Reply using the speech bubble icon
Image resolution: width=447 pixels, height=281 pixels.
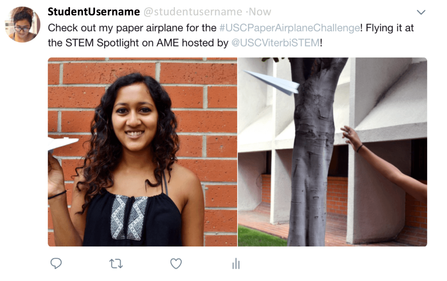(x=56, y=263)
